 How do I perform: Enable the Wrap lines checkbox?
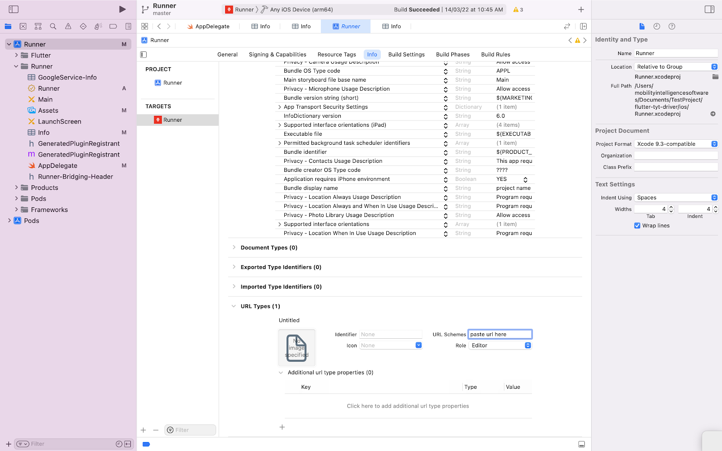click(637, 225)
